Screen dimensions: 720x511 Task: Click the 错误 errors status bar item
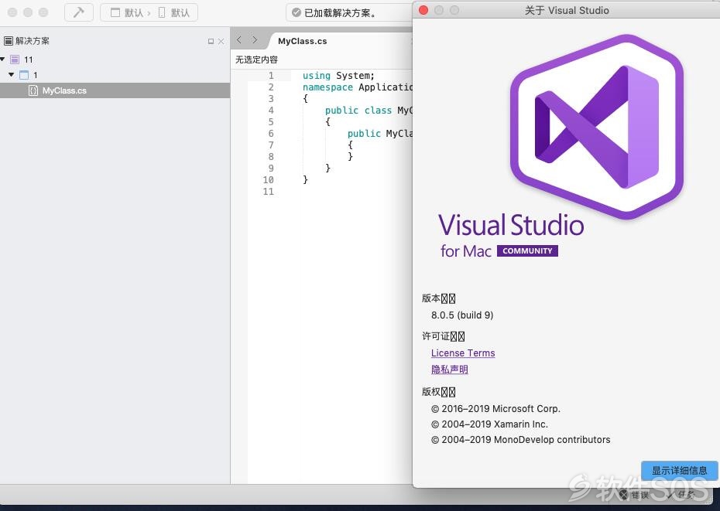tap(634, 495)
